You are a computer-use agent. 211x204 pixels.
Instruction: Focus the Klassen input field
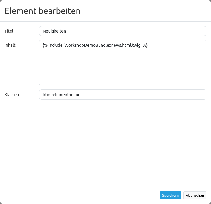(x=123, y=95)
